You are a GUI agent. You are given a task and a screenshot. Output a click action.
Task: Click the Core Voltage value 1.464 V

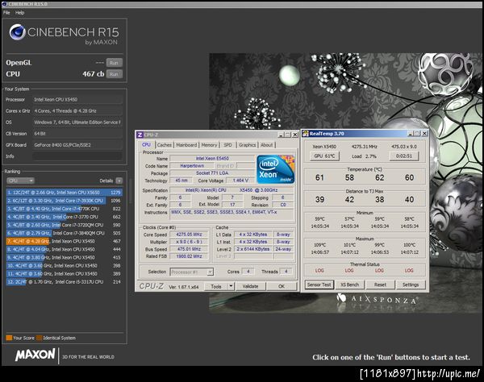click(x=240, y=181)
